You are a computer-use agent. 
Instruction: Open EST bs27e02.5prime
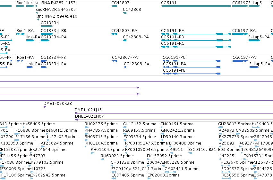pos(48,140)
